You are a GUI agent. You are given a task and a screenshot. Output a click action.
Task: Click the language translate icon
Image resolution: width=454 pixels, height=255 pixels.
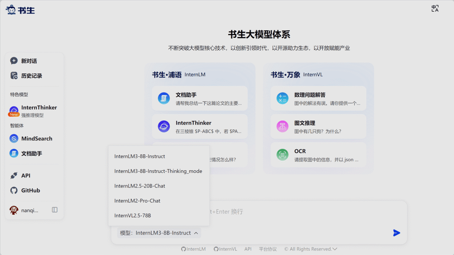pos(435,9)
